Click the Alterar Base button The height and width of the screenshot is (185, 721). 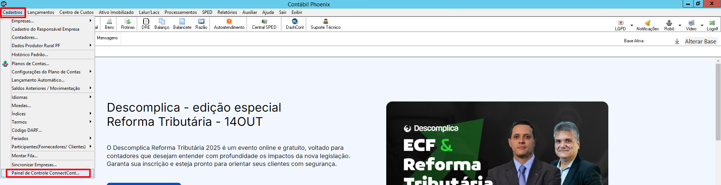click(x=700, y=42)
